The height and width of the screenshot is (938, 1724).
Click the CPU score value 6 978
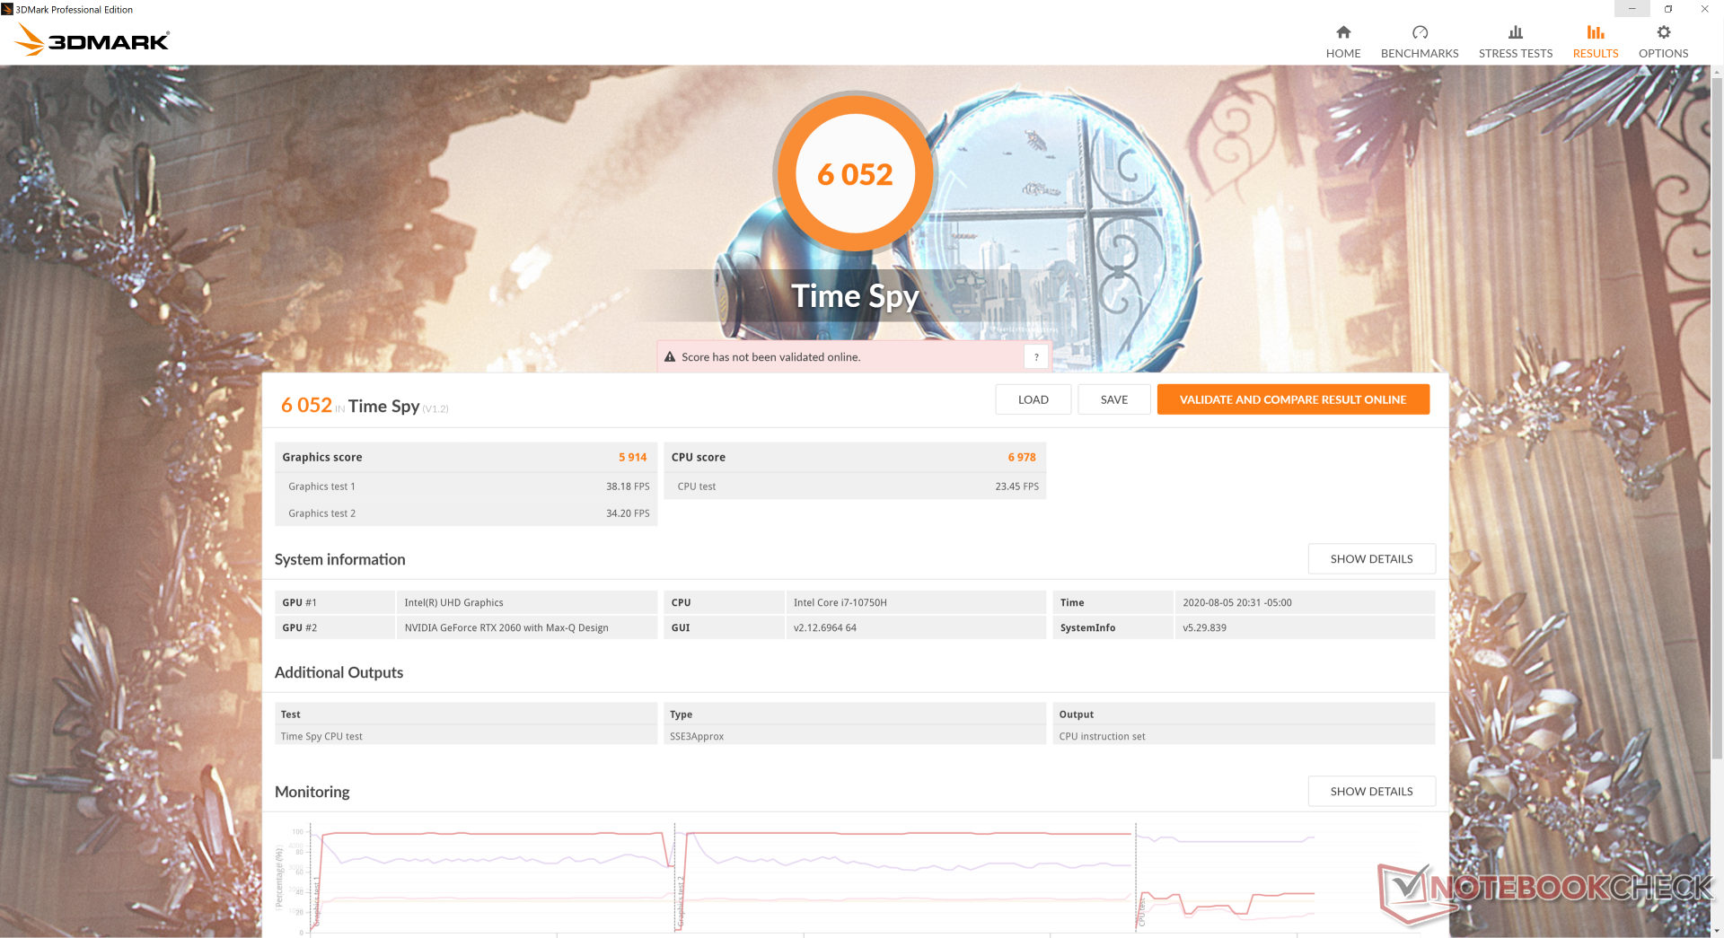1022,458
